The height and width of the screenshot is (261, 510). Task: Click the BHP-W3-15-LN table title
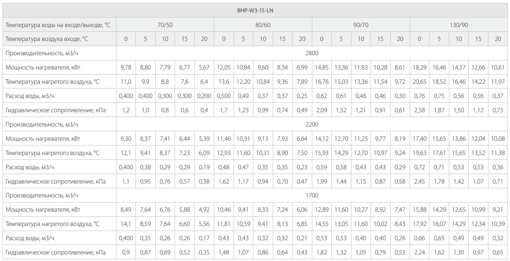click(x=255, y=11)
